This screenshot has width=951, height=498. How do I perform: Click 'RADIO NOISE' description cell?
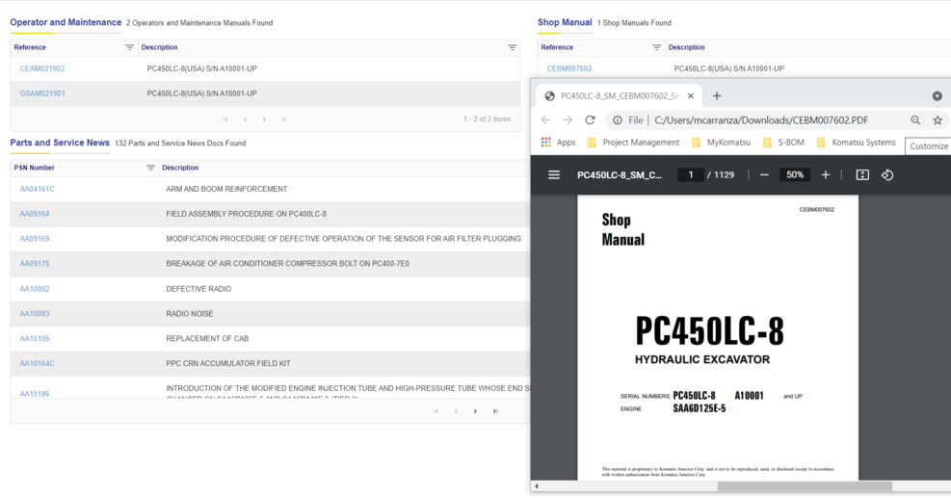(189, 314)
